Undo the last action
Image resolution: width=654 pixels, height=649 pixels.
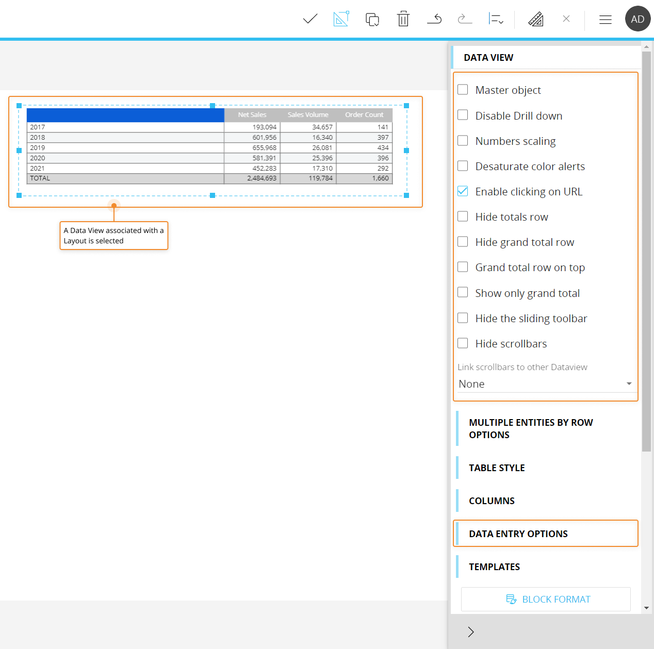[434, 19]
